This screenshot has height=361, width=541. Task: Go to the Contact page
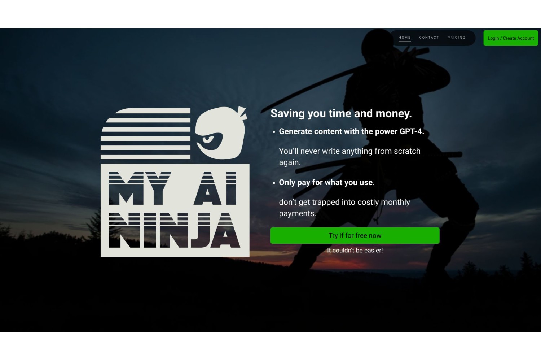click(429, 38)
